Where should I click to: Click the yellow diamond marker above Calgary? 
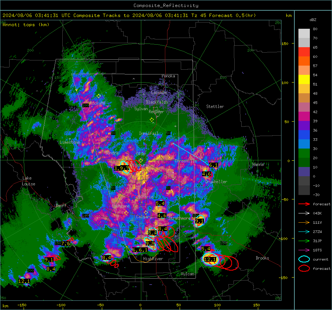point(146,212)
